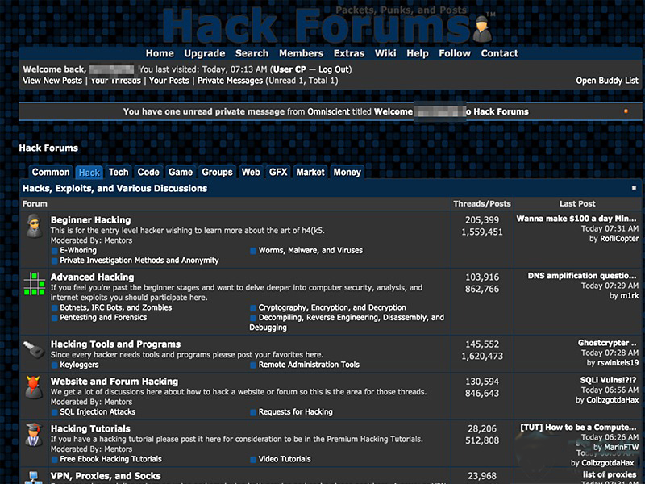The height and width of the screenshot is (484, 645).
Task: Open Hacking Tools and Programs forum title
Action: pos(115,344)
